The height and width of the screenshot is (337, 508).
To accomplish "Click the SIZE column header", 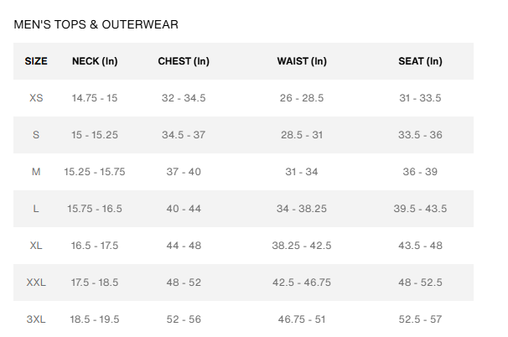I will click(36, 61).
